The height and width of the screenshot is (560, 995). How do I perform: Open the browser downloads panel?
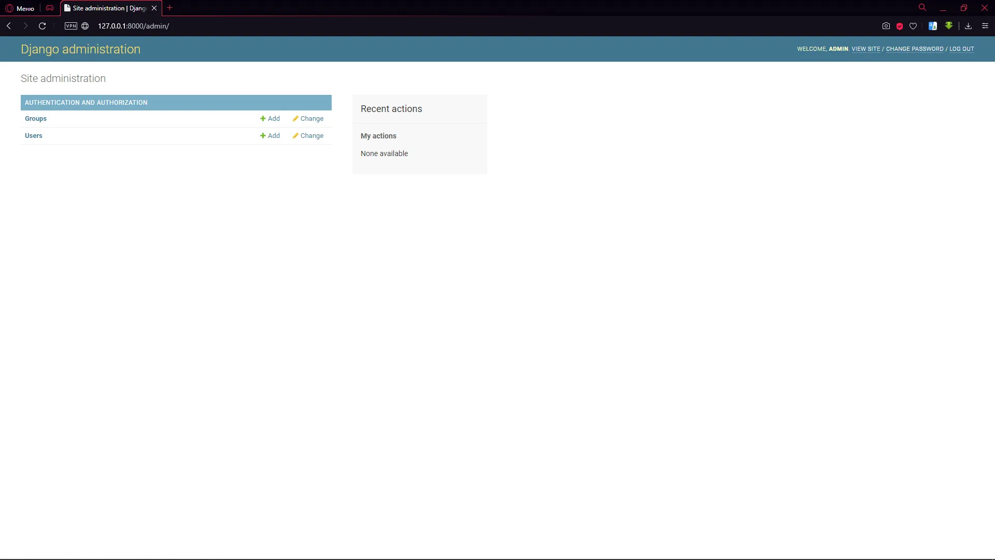click(x=968, y=26)
